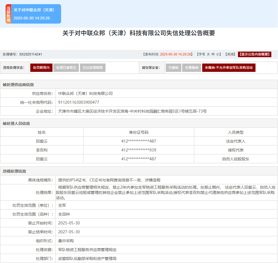The image size is (278, 263).
Task: Select the 处理已被更正 status
Action: [x=66, y=68]
